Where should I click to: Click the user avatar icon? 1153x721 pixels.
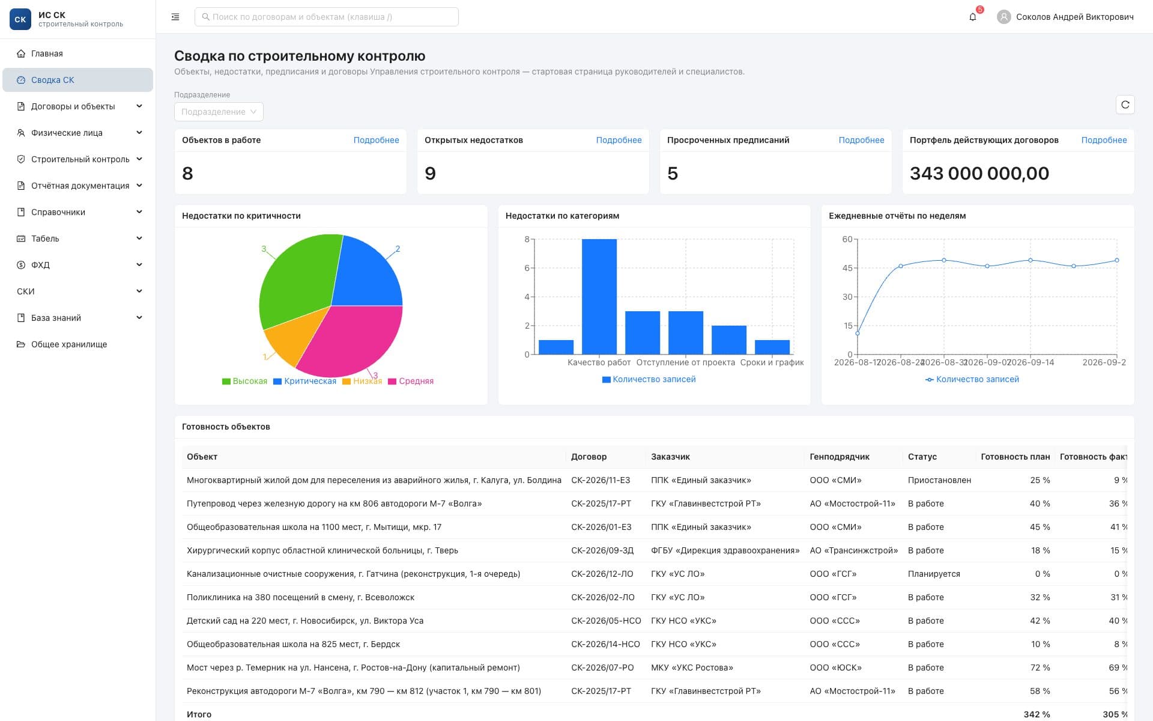point(1003,17)
